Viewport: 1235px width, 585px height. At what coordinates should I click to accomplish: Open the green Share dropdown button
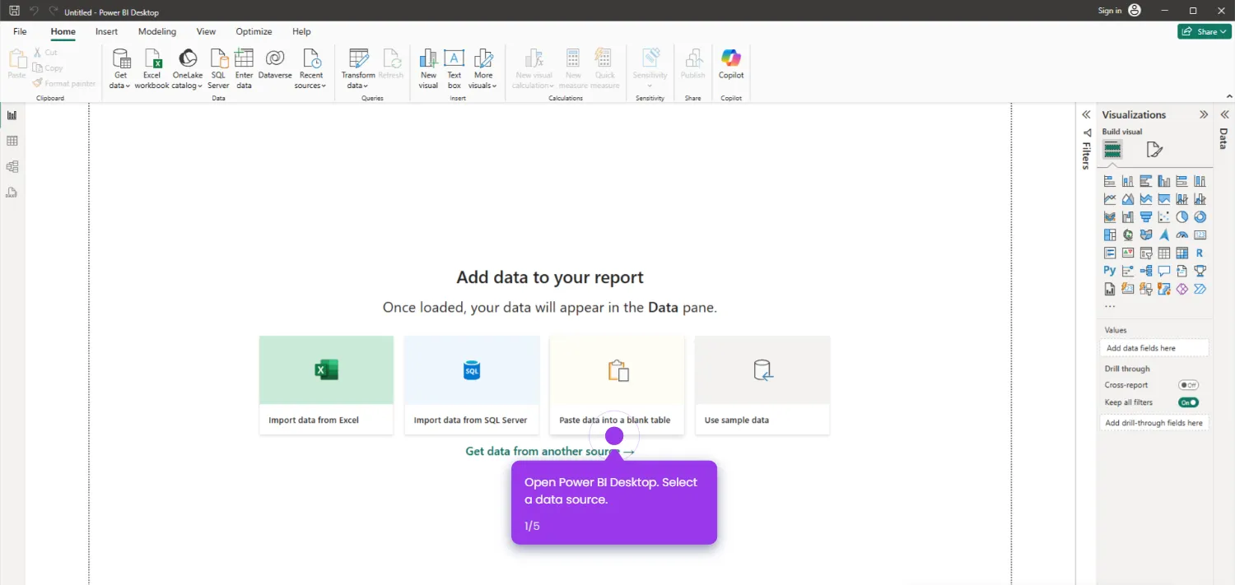[x=1205, y=31]
